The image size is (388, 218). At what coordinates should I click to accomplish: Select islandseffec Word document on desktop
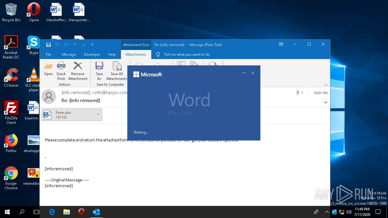pos(57,12)
